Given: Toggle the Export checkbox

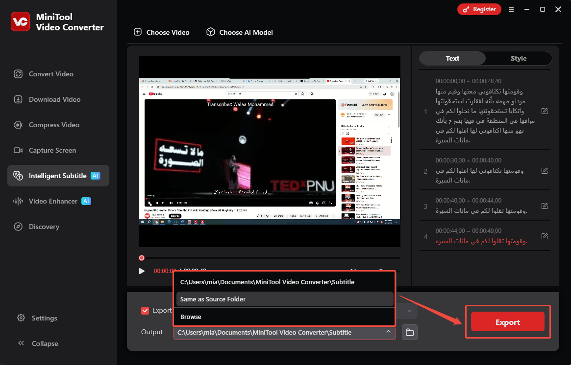Looking at the screenshot, I should point(145,311).
